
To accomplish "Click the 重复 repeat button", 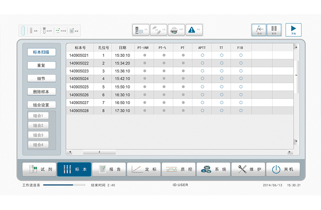I will 42,65.
